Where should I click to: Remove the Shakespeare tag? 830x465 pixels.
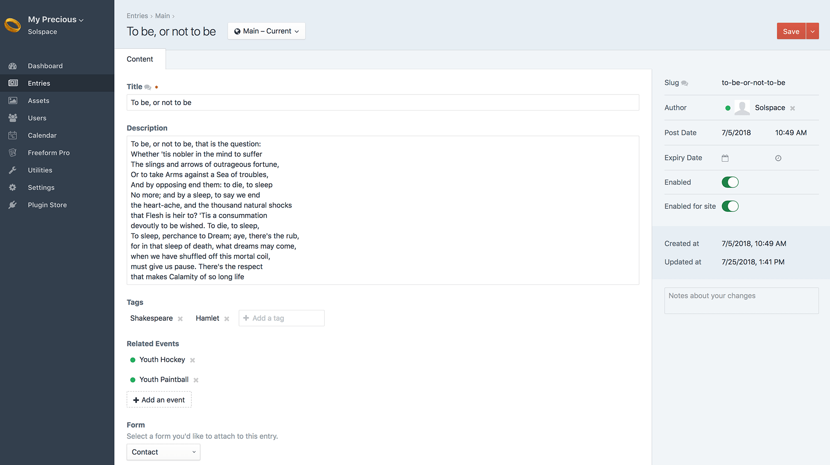tap(180, 319)
